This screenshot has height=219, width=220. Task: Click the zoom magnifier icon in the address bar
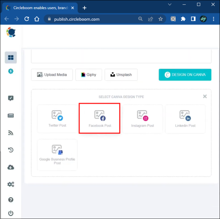[x=140, y=19]
